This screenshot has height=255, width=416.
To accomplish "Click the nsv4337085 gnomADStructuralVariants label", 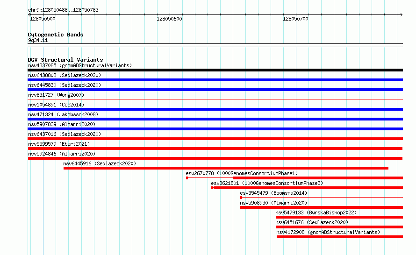I will pyautogui.click(x=80, y=65).
